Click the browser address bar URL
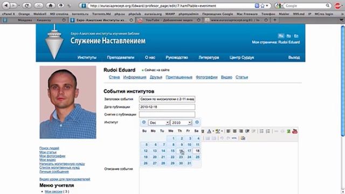 click(x=171, y=6)
